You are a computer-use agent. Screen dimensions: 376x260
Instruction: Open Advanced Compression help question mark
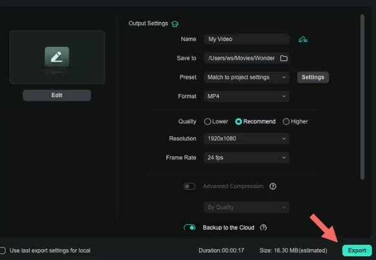coord(273,186)
